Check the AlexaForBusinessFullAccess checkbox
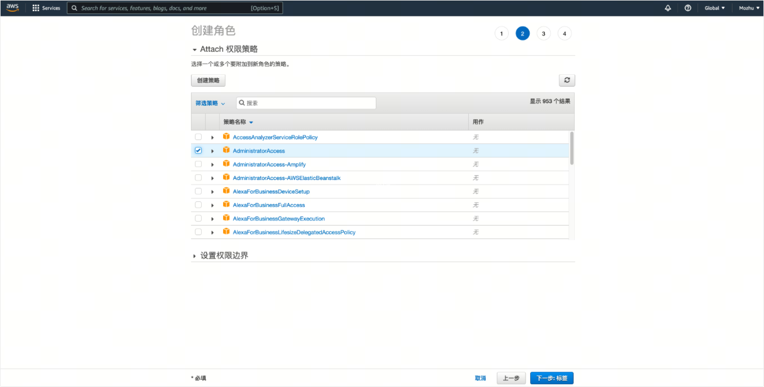Screen dimensions: 764x387 pos(198,204)
